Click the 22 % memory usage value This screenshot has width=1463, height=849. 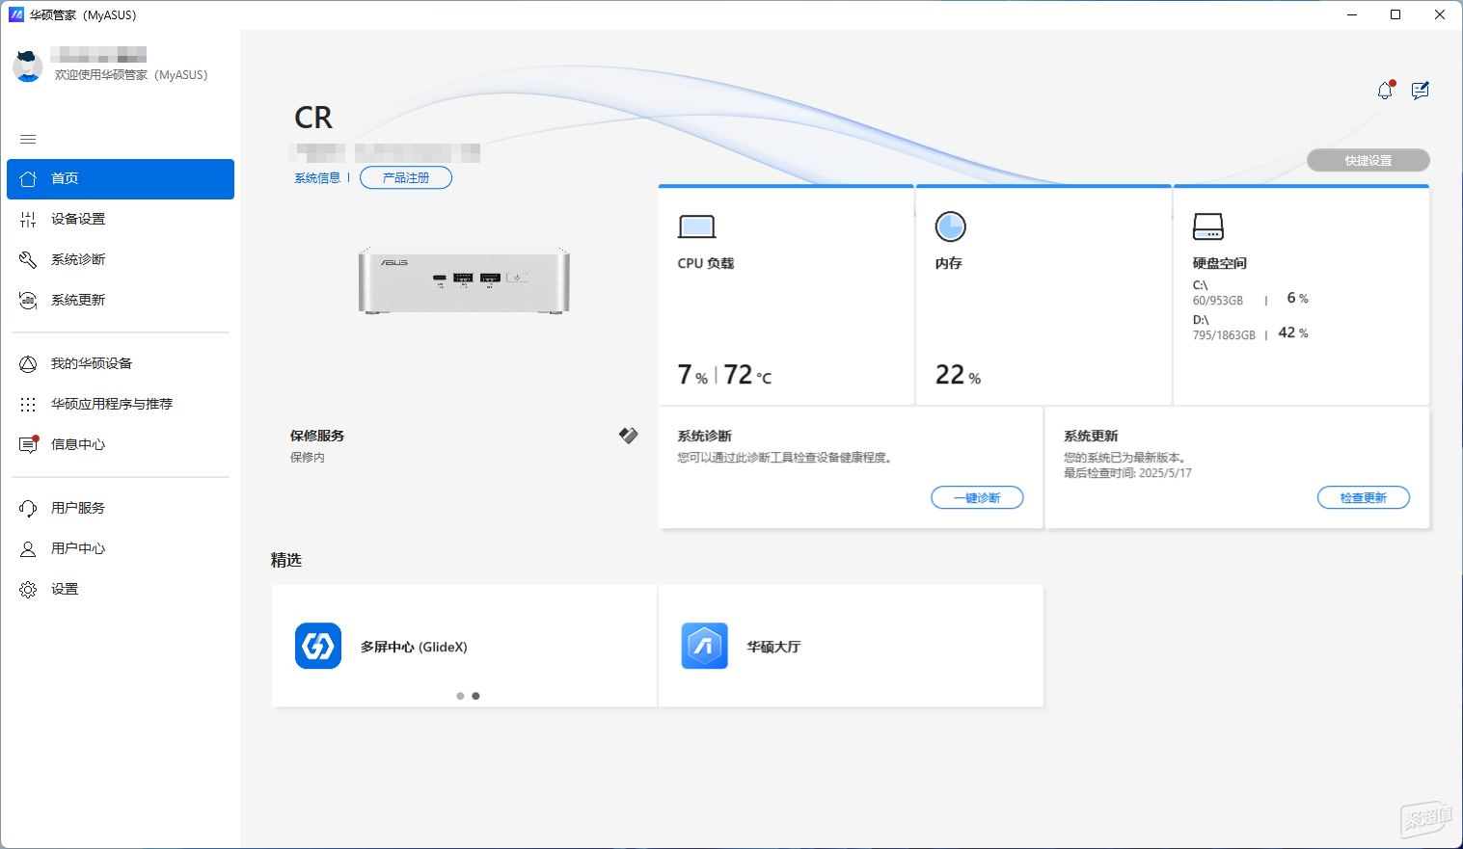pos(959,375)
